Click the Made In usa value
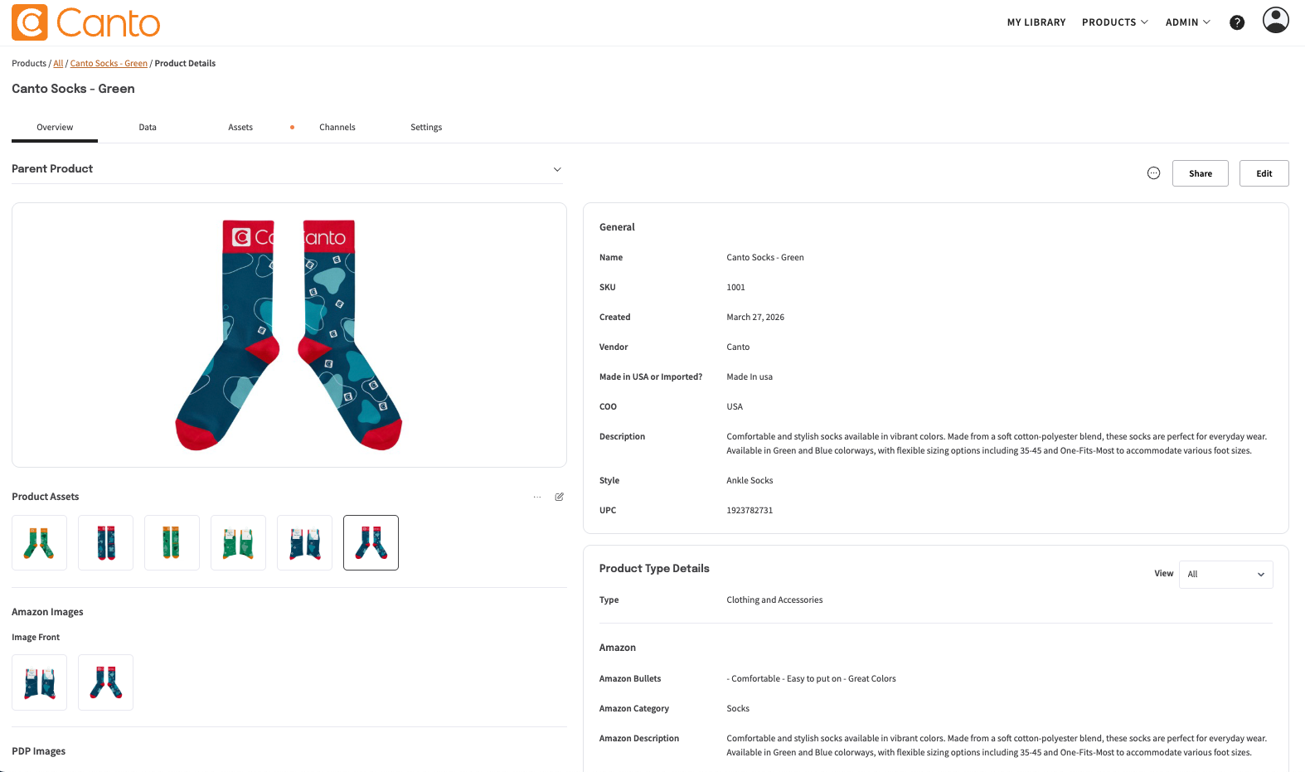The width and height of the screenshot is (1305, 772). pyautogui.click(x=750, y=376)
